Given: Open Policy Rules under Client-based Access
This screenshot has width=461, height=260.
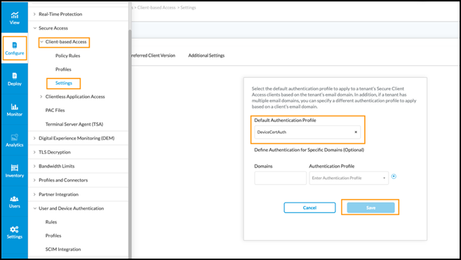Looking at the screenshot, I should (x=67, y=55).
